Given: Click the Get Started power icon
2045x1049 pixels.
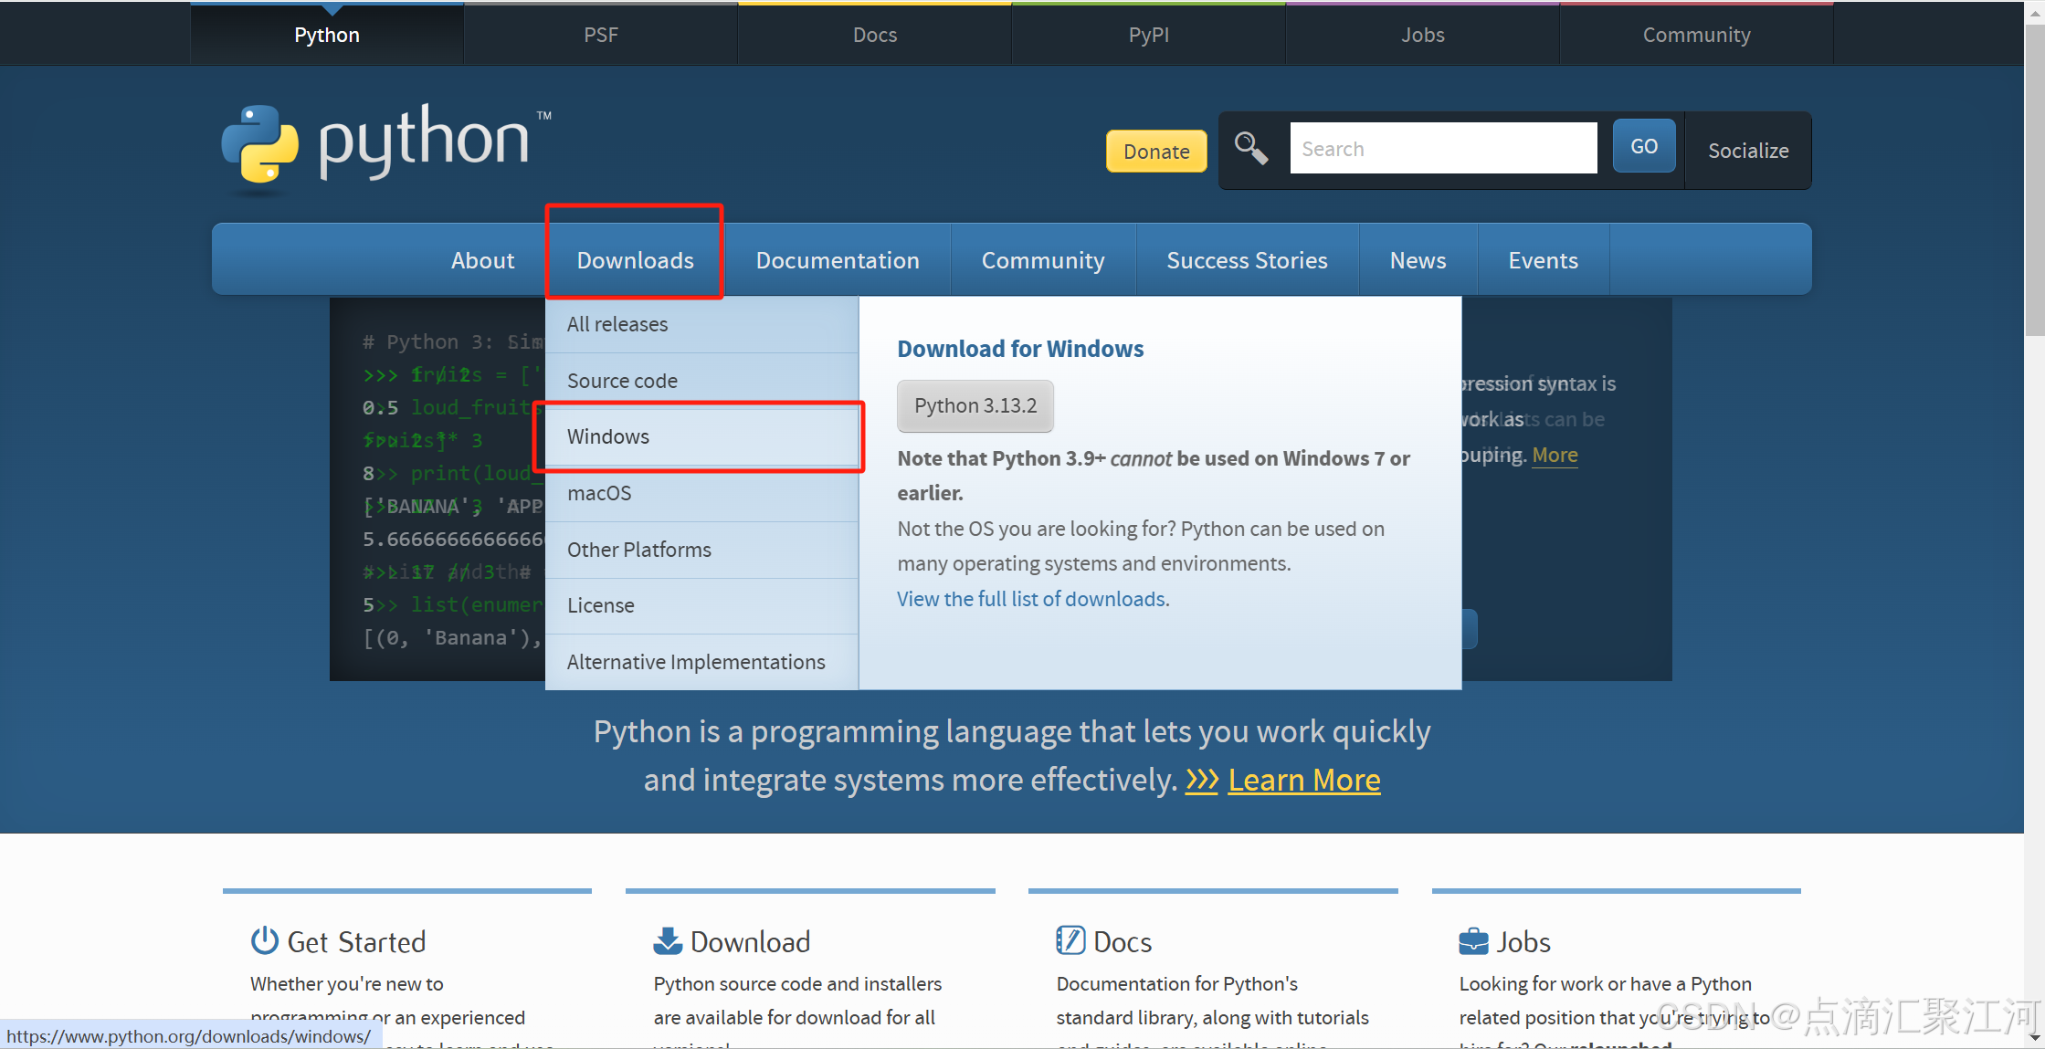Looking at the screenshot, I should 264,940.
